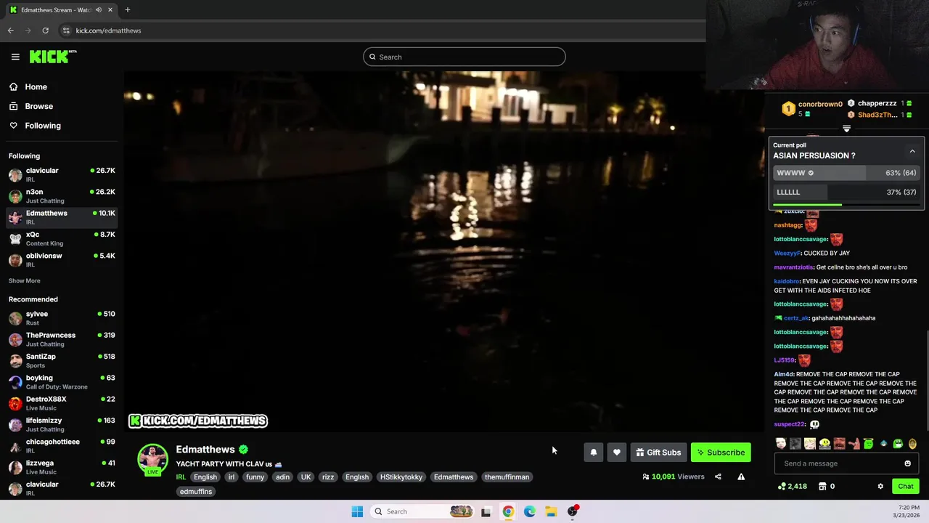This screenshot has height=523, width=929.
Task: Open ThePrawncess recommended channel
Action: click(x=62, y=339)
